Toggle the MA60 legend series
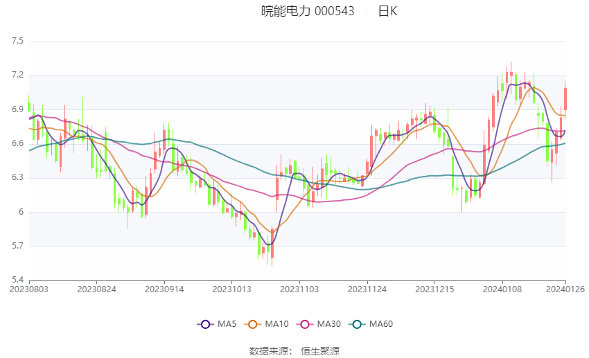 point(371,324)
